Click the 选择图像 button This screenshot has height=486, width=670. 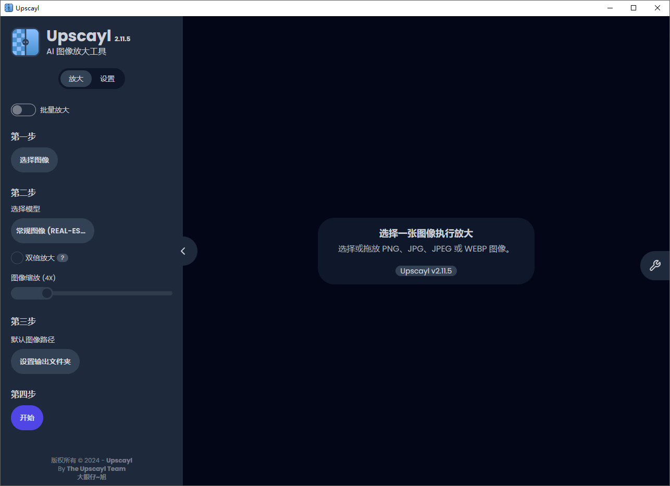pos(34,160)
